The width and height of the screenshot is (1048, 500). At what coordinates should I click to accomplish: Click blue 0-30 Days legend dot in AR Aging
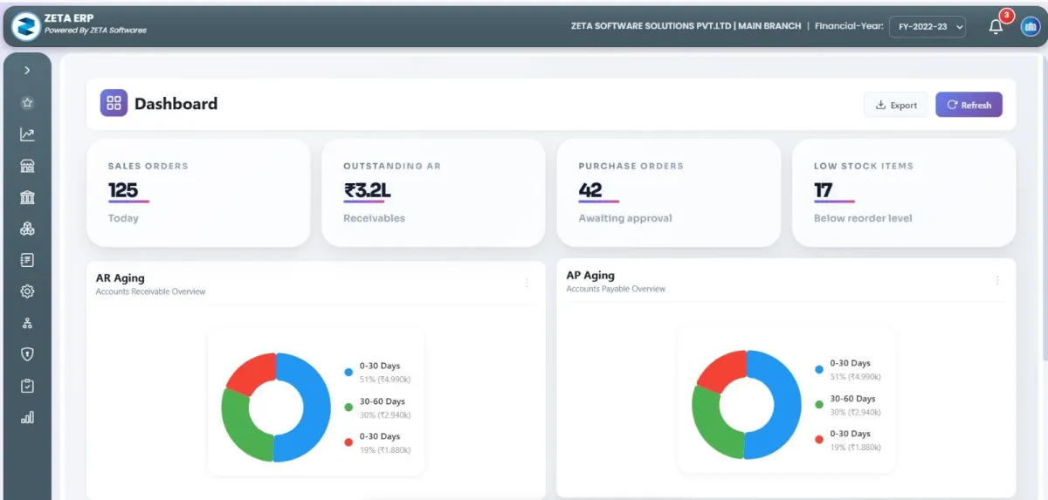pyautogui.click(x=348, y=372)
